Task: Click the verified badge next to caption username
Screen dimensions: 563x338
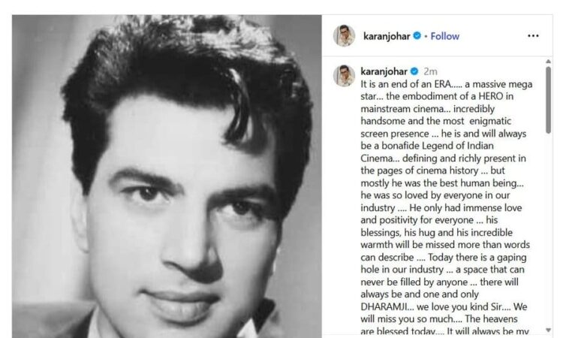Action: pyautogui.click(x=414, y=71)
